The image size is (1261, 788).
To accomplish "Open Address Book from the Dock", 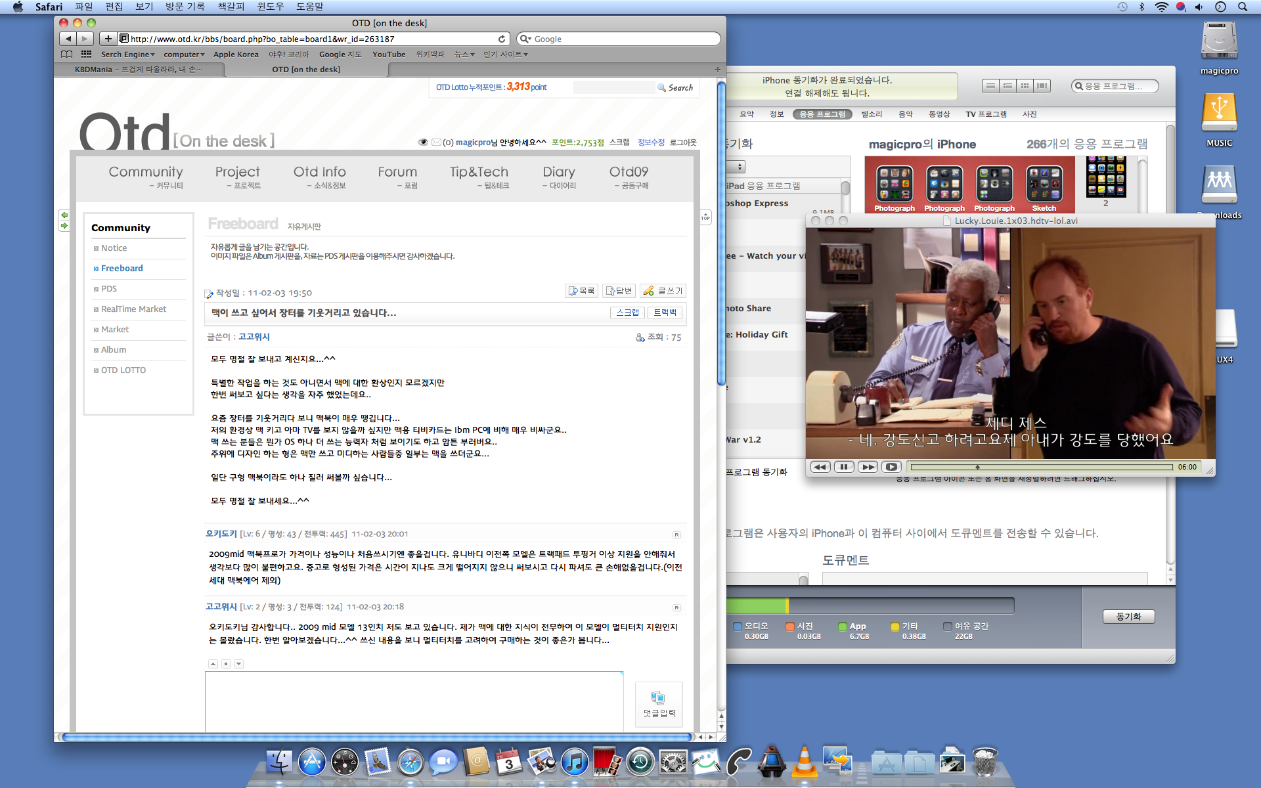I will coord(476,762).
